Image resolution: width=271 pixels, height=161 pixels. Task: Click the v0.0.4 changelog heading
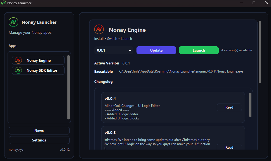pos(110,98)
